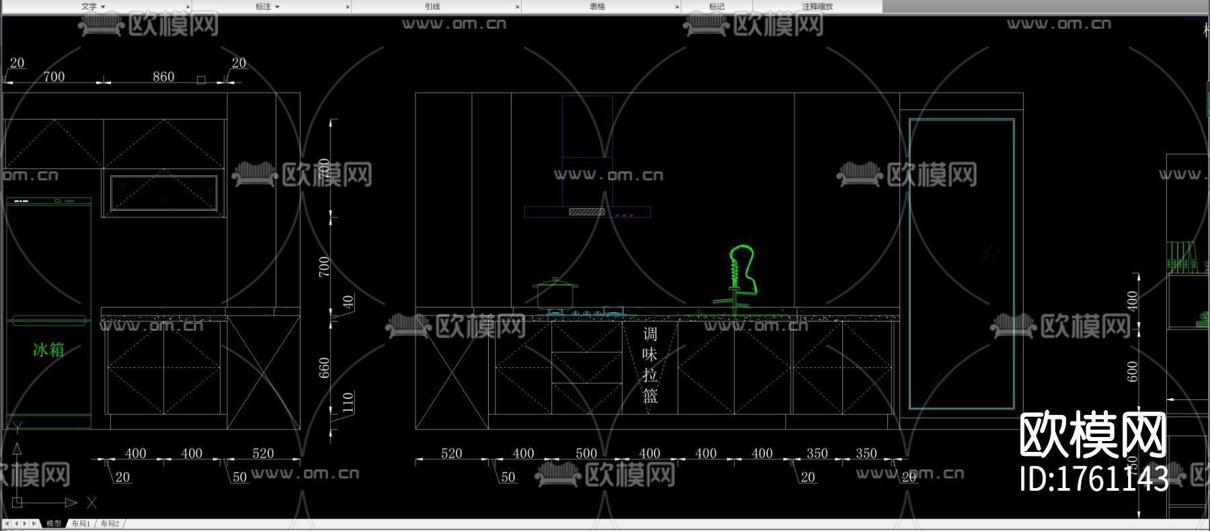This screenshot has width=1210, height=531.
Task: Select the 860 dimension text
Action: pyautogui.click(x=163, y=77)
